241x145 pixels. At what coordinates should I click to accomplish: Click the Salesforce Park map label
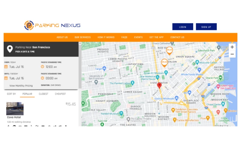(x=206, y=50)
